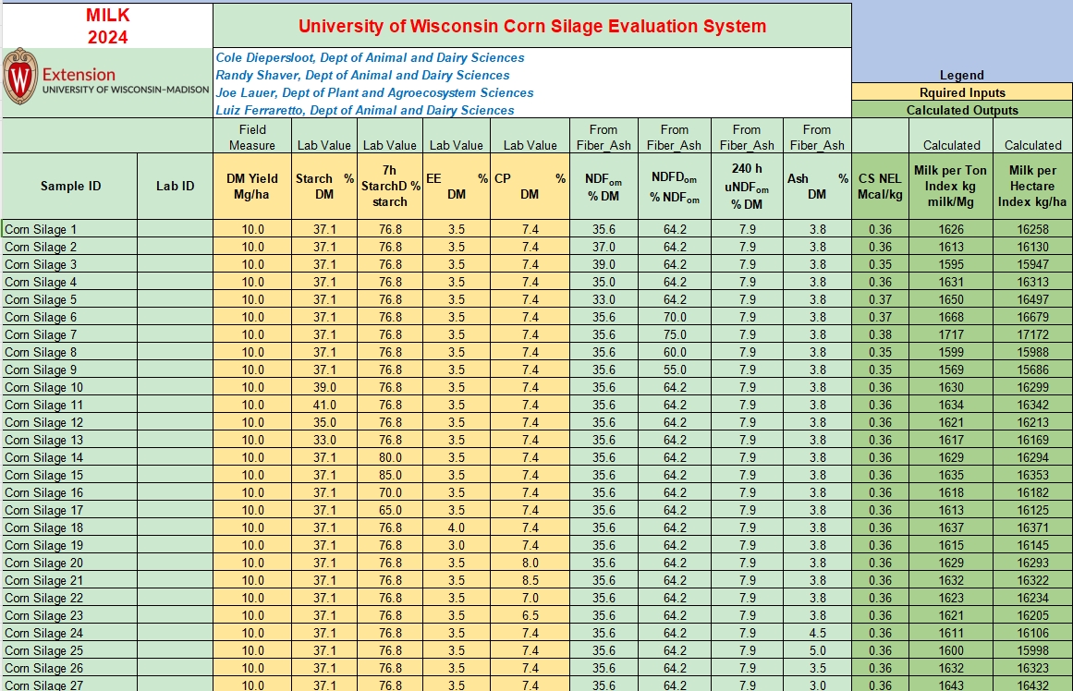Screen dimensions: 1073x691
Task: Click the CS NEL Mcal/kg header
Action: 880,186
